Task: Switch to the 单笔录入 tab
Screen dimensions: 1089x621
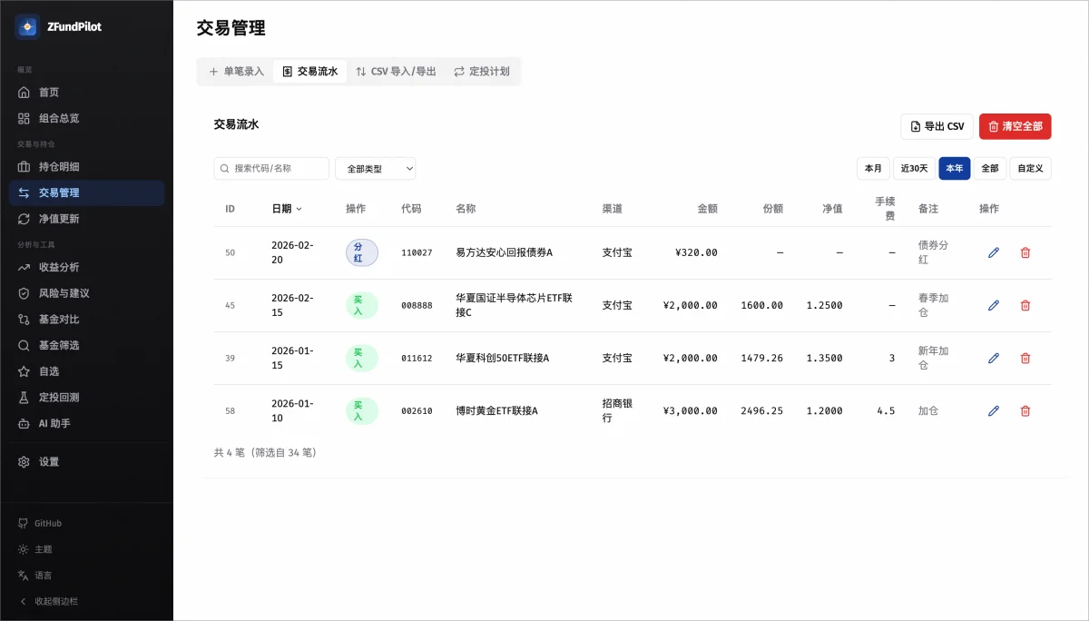Action: pos(236,71)
